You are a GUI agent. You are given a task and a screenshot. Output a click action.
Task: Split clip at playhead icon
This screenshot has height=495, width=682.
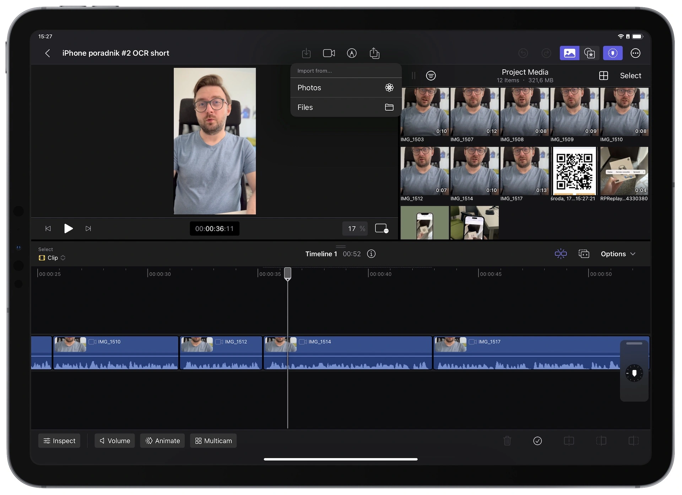coord(569,441)
